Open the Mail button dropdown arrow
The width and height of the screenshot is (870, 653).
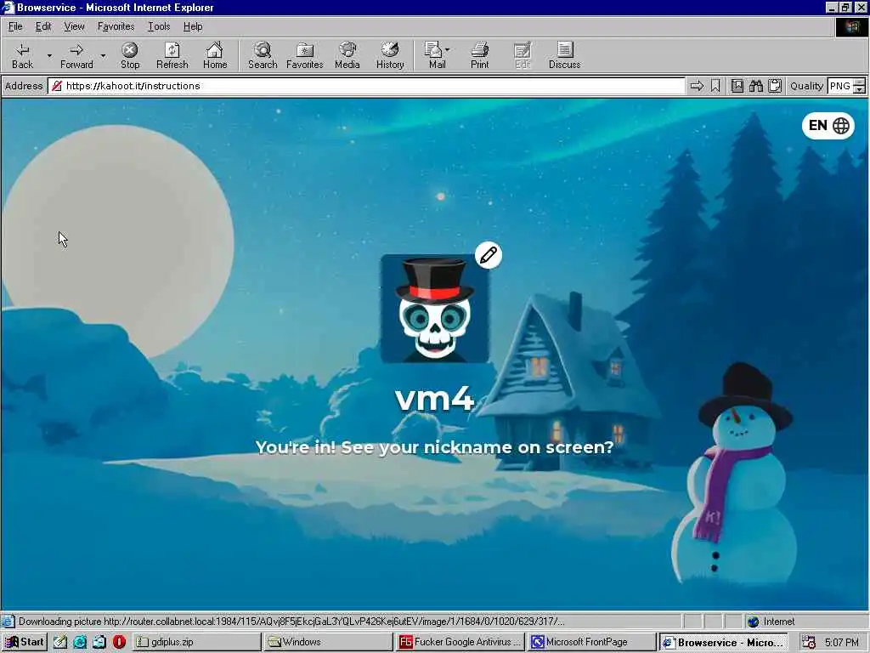point(447,50)
